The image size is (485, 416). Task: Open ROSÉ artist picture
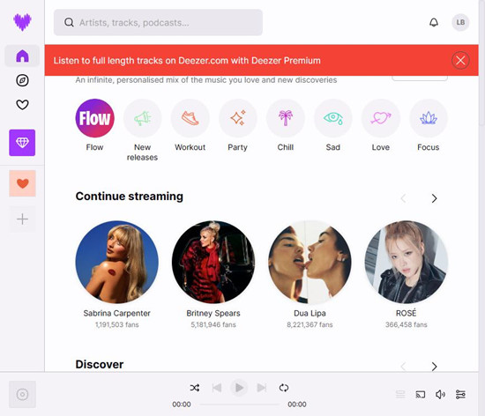(x=407, y=262)
